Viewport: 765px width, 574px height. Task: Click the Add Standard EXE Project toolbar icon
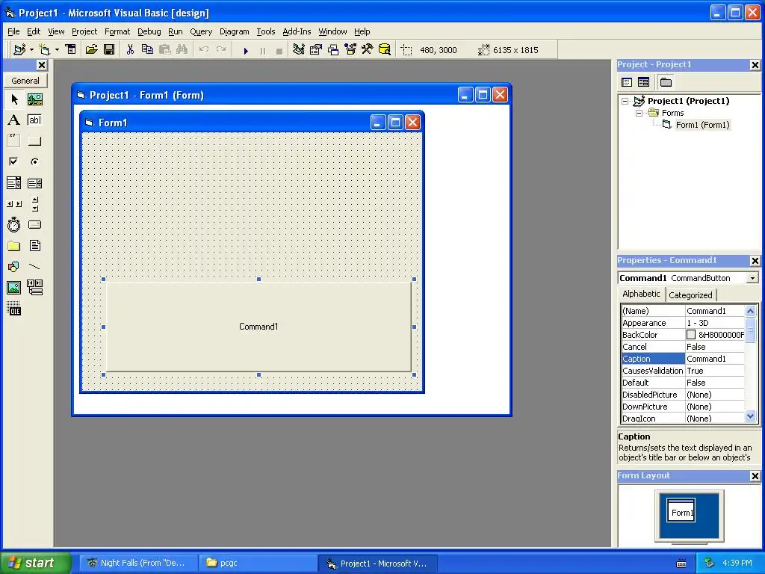[19, 49]
